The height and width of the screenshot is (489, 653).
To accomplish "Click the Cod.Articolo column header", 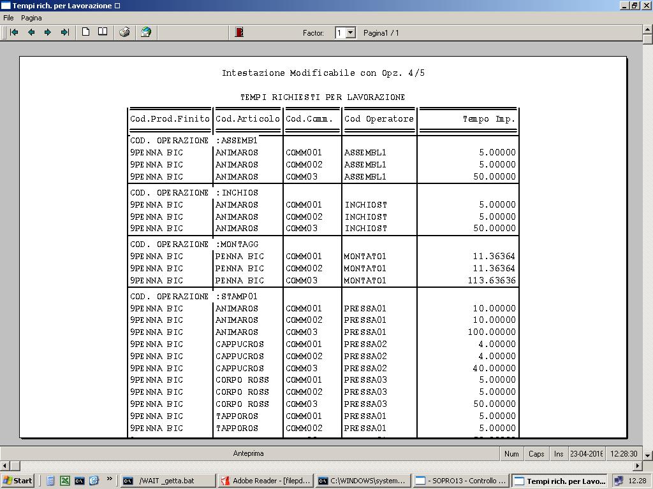I will (x=248, y=119).
